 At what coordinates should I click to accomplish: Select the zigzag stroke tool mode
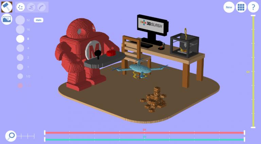tap(31, 7)
